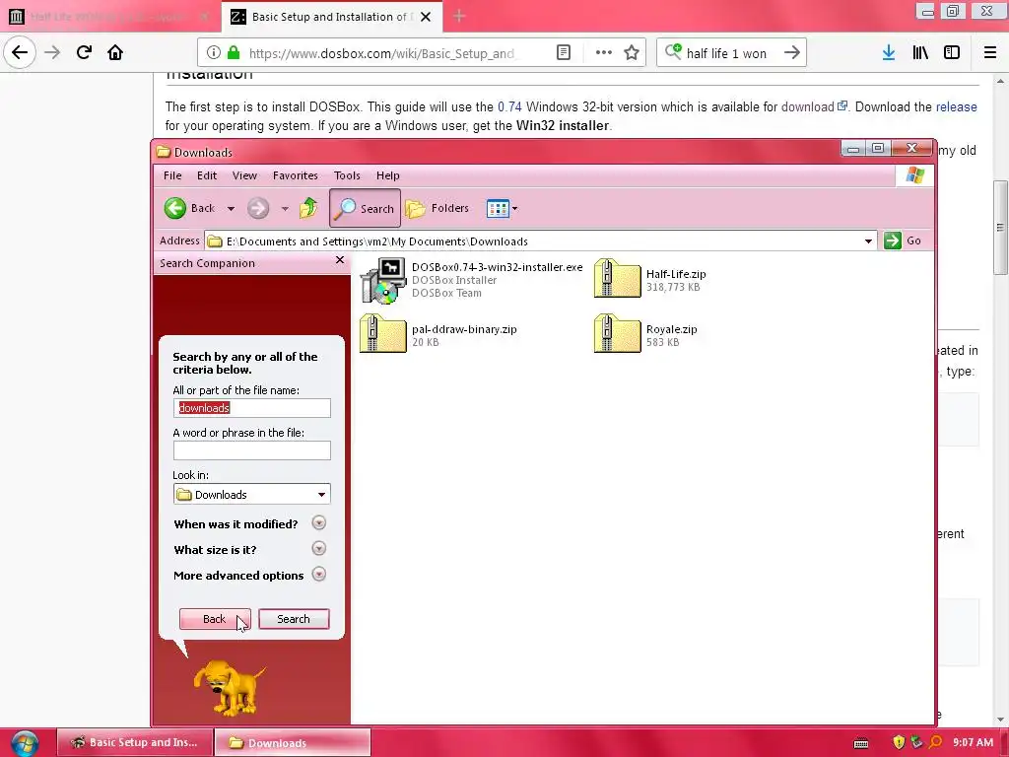Screen dimensions: 1009x757
Task: Click Explorer green Back button
Action: 189,208
